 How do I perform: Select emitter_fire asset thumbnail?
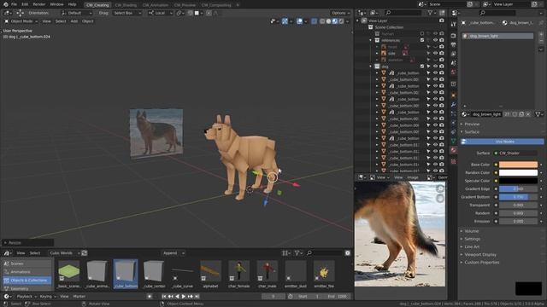coord(324,274)
